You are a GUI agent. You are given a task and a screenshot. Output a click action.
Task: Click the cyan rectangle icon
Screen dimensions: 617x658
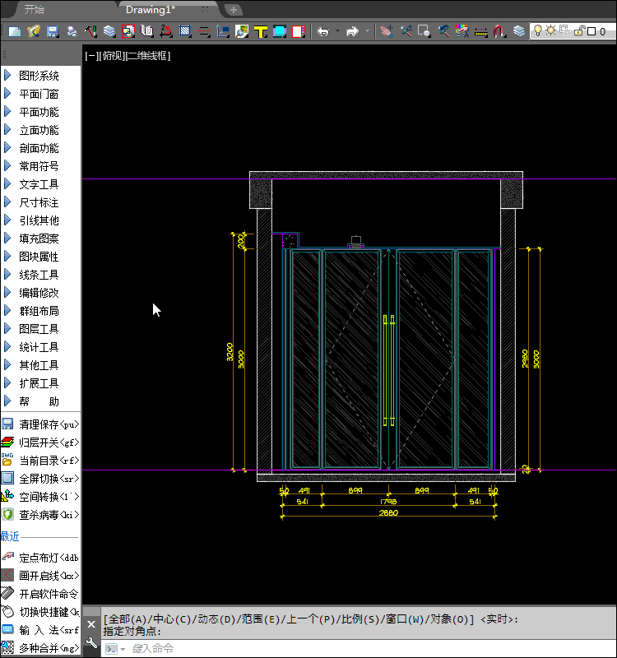280,31
